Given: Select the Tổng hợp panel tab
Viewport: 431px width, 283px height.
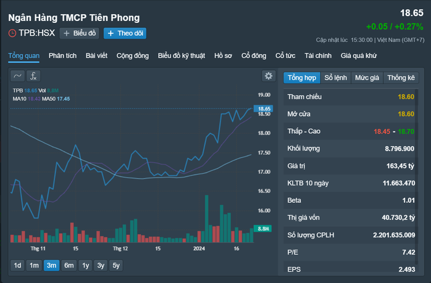Looking at the screenshot, I should point(302,78).
